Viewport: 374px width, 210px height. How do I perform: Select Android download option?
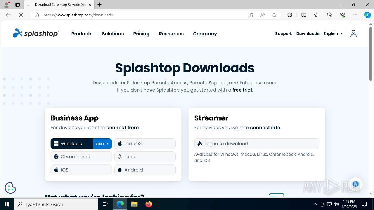coord(145,170)
